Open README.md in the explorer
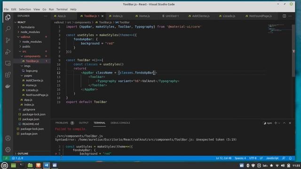 click(31, 124)
